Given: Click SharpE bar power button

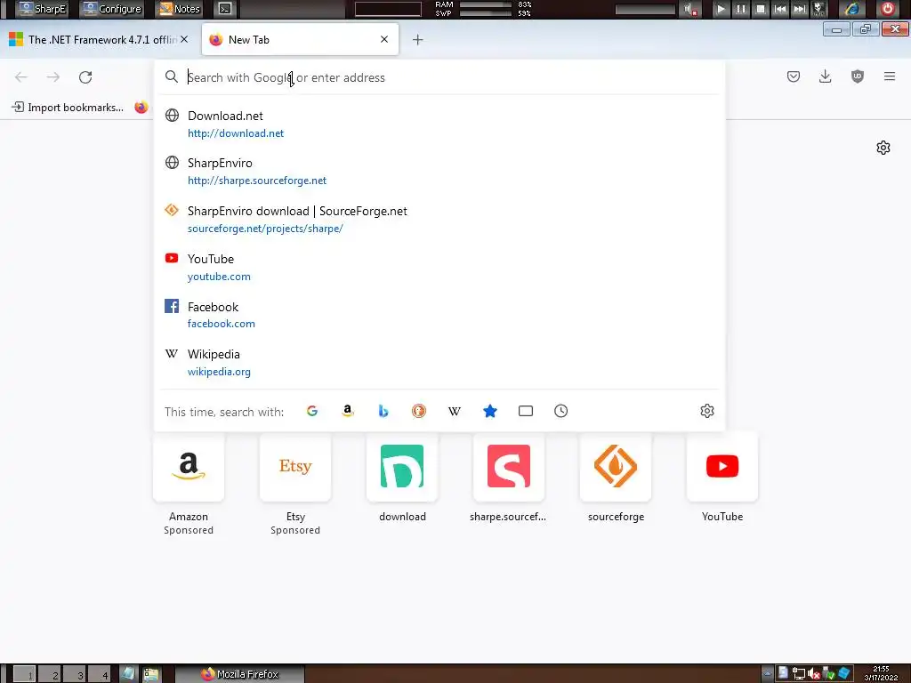Looking at the screenshot, I should [888, 9].
